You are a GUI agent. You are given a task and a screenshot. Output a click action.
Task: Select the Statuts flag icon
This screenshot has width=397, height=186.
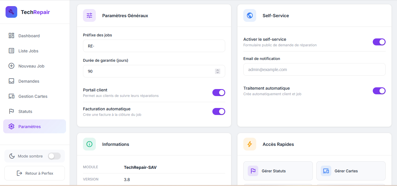(11, 111)
